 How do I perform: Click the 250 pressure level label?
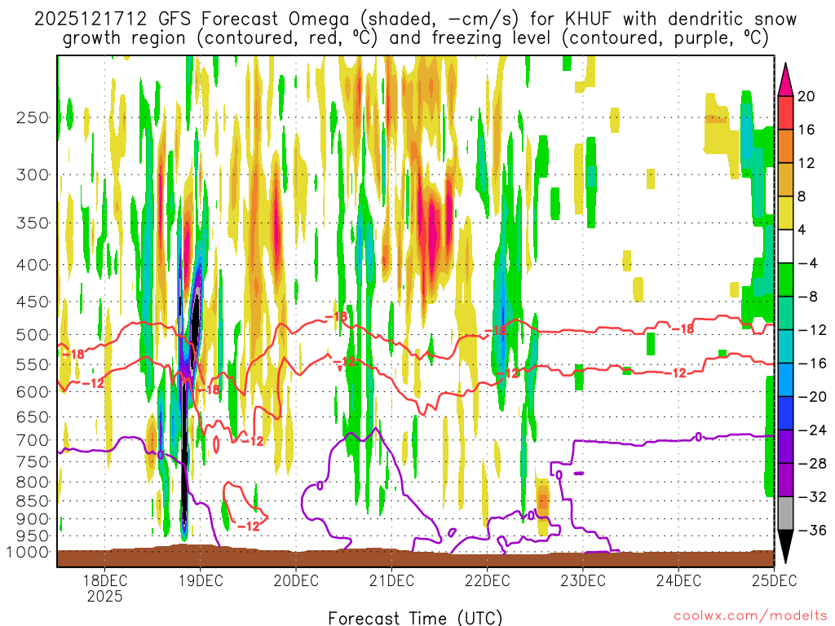33,117
